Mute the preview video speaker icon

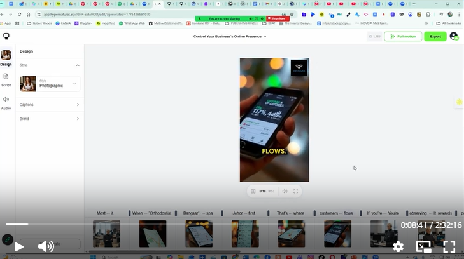[285, 192]
